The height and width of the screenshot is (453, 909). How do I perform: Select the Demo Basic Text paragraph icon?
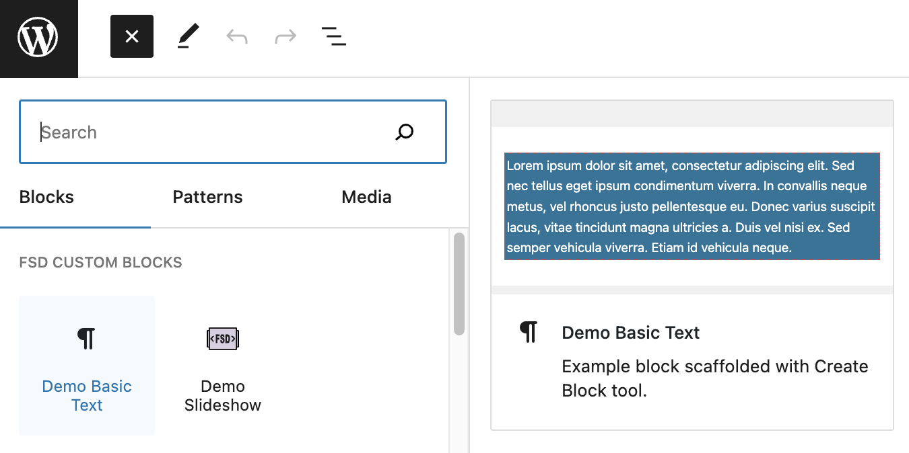86,338
